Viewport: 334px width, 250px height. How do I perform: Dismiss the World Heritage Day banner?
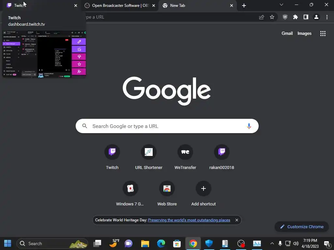237,220
